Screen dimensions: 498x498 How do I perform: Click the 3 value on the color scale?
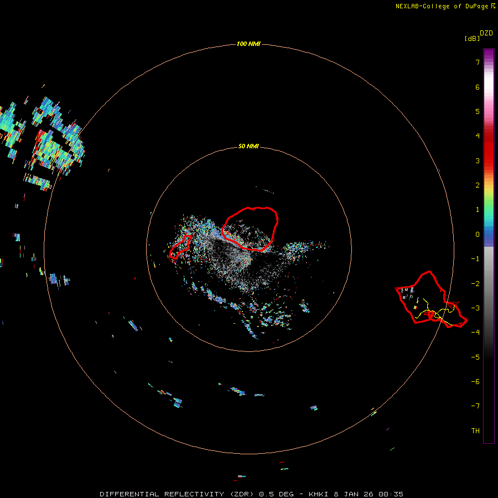pos(478,160)
